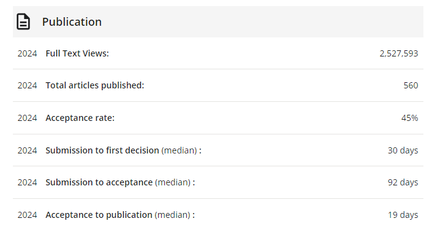Viewport: 432px width, 240px height.
Task: Select the 2,527,593 views value
Action: point(399,53)
